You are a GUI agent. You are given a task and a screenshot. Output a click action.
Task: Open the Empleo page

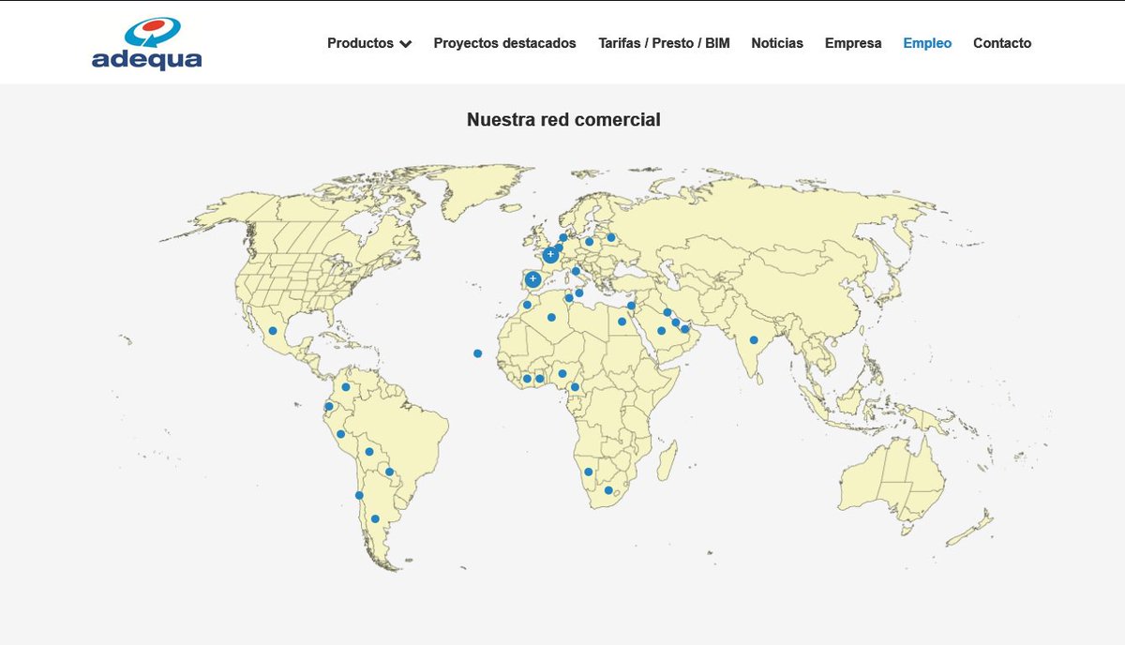click(x=927, y=43)
